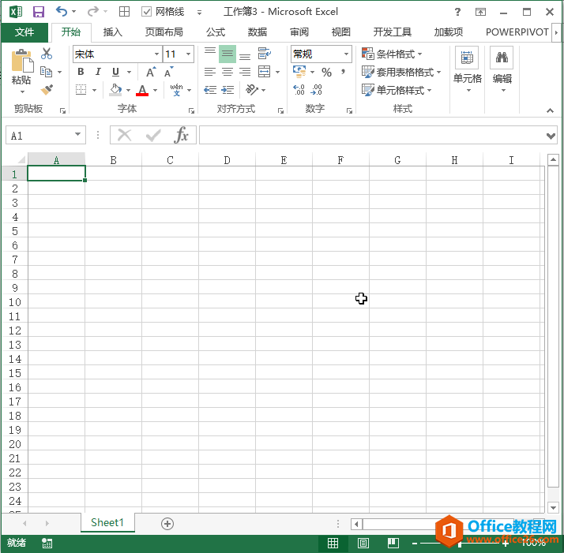Viewport: 564px width, 553px height.
Task: Increase decimal places
Action: tap(299, 89)
